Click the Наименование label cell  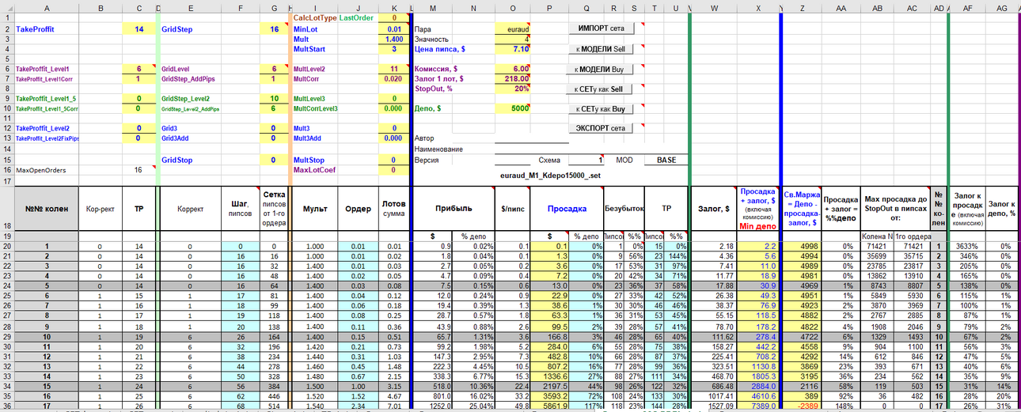(438, 149)
